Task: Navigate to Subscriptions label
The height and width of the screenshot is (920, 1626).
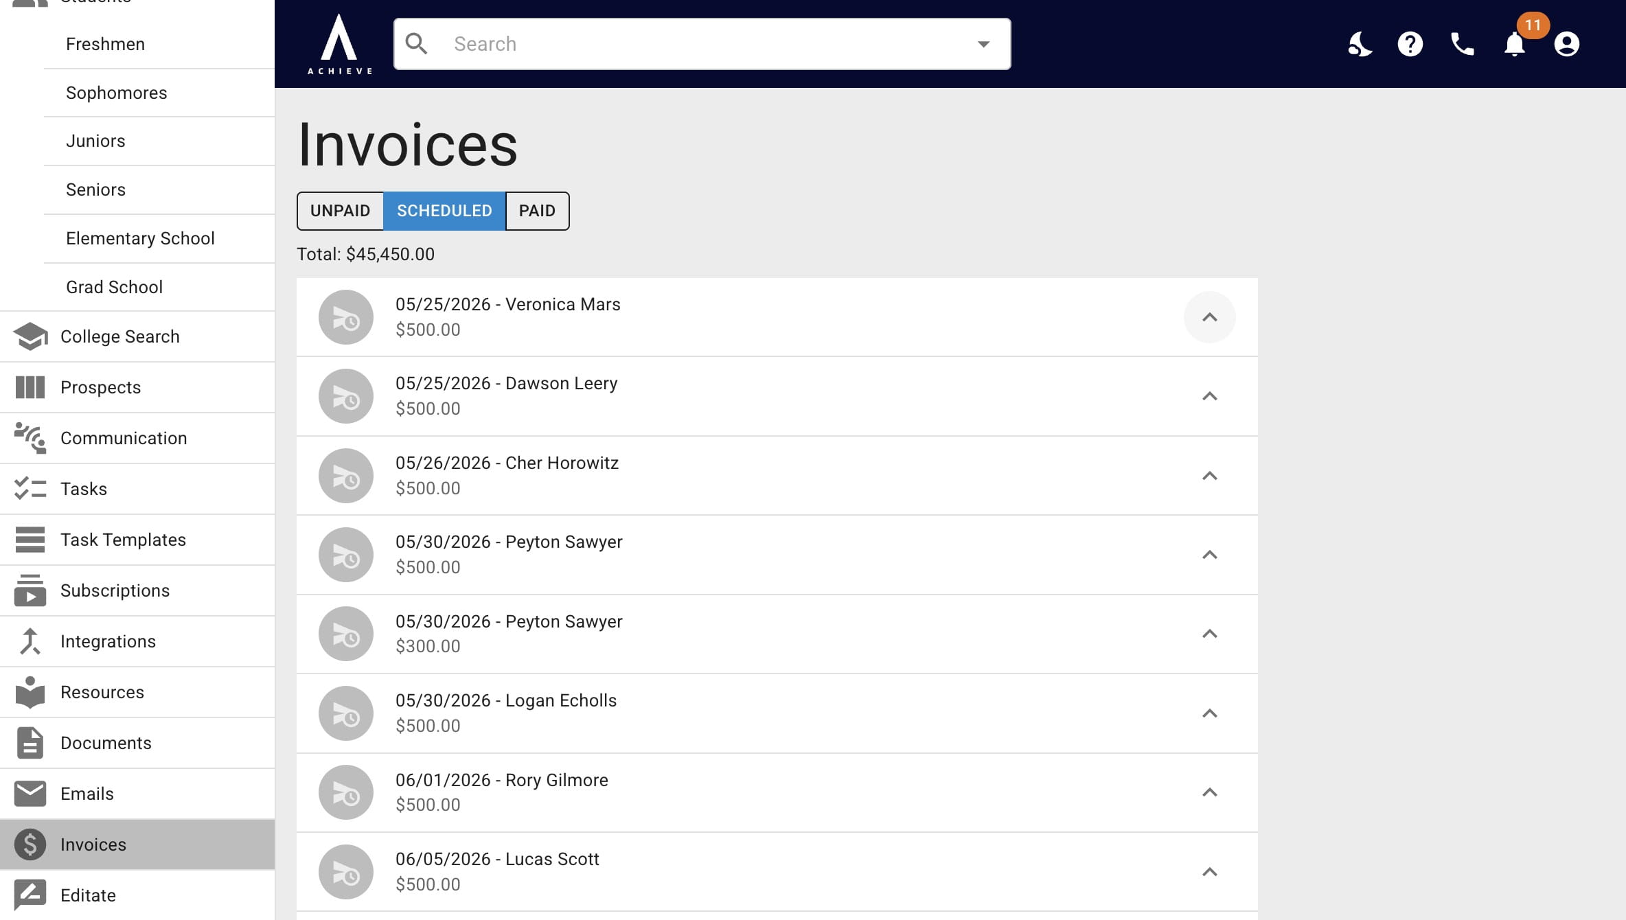Action: (x=115, y=590)
